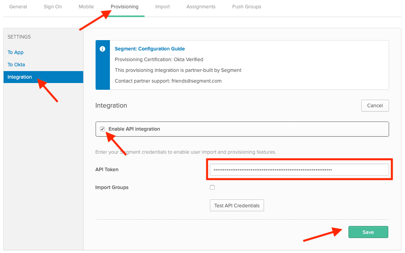Uncheck the Enable API integration checkbox
The width and height of the screenshot is (405, 253).
click(102, 129)
